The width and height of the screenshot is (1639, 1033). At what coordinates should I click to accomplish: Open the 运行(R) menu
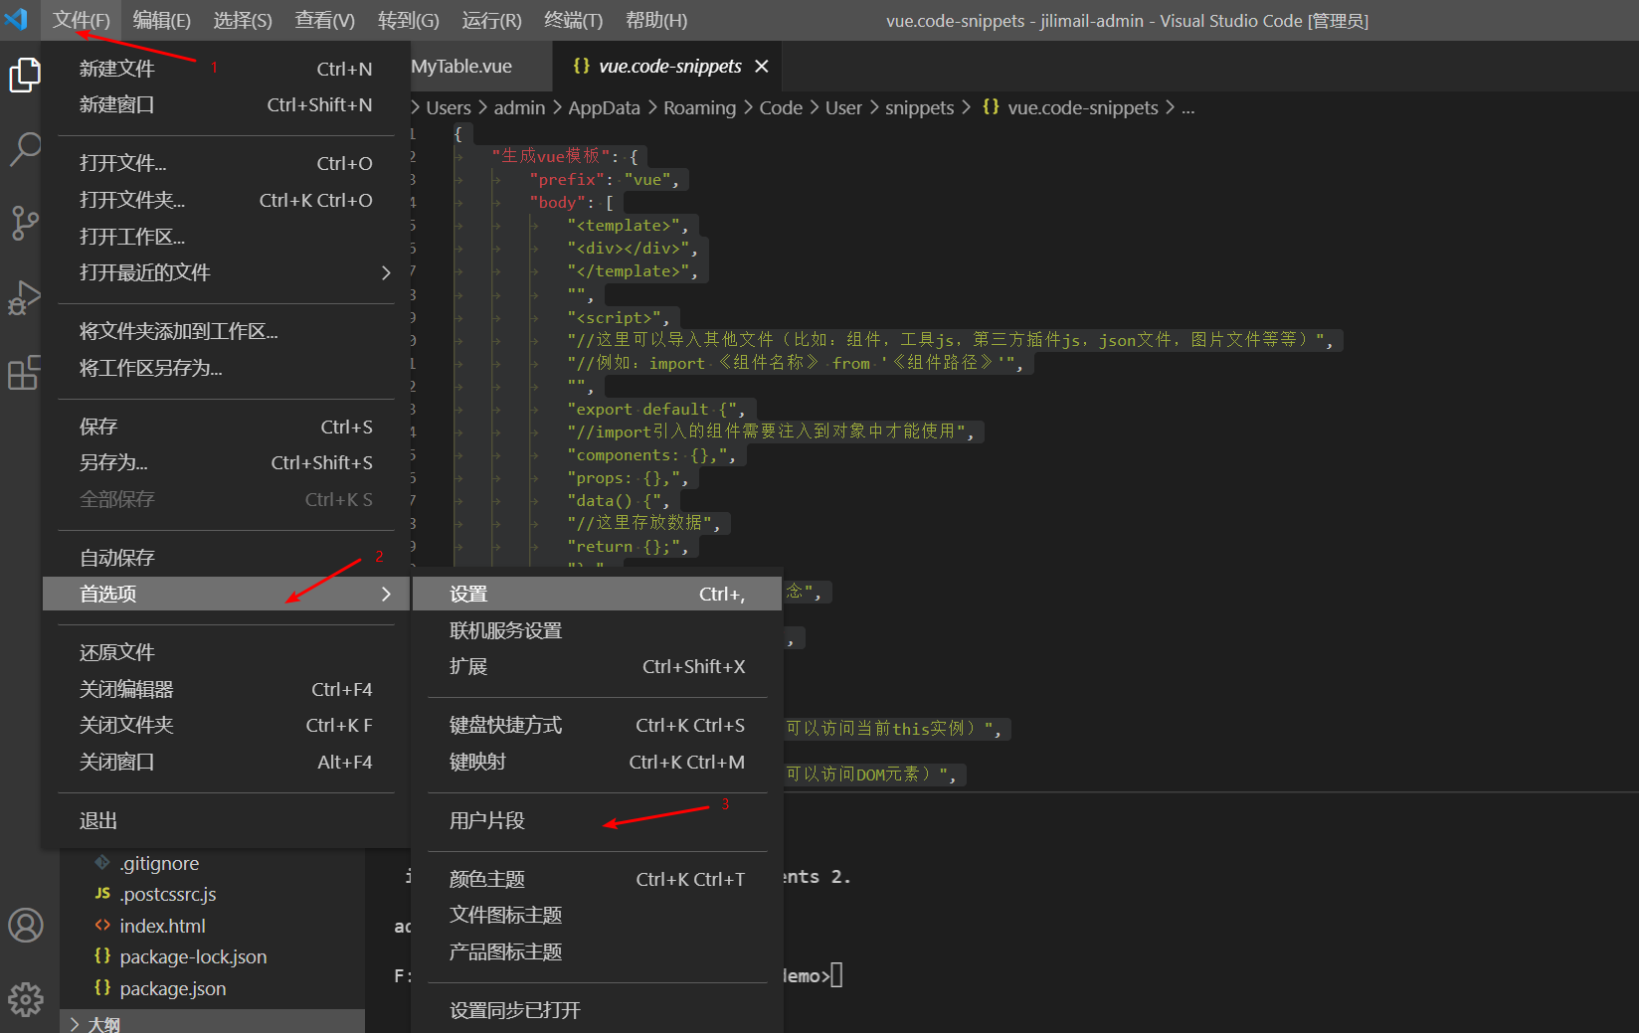coord(491,20)
